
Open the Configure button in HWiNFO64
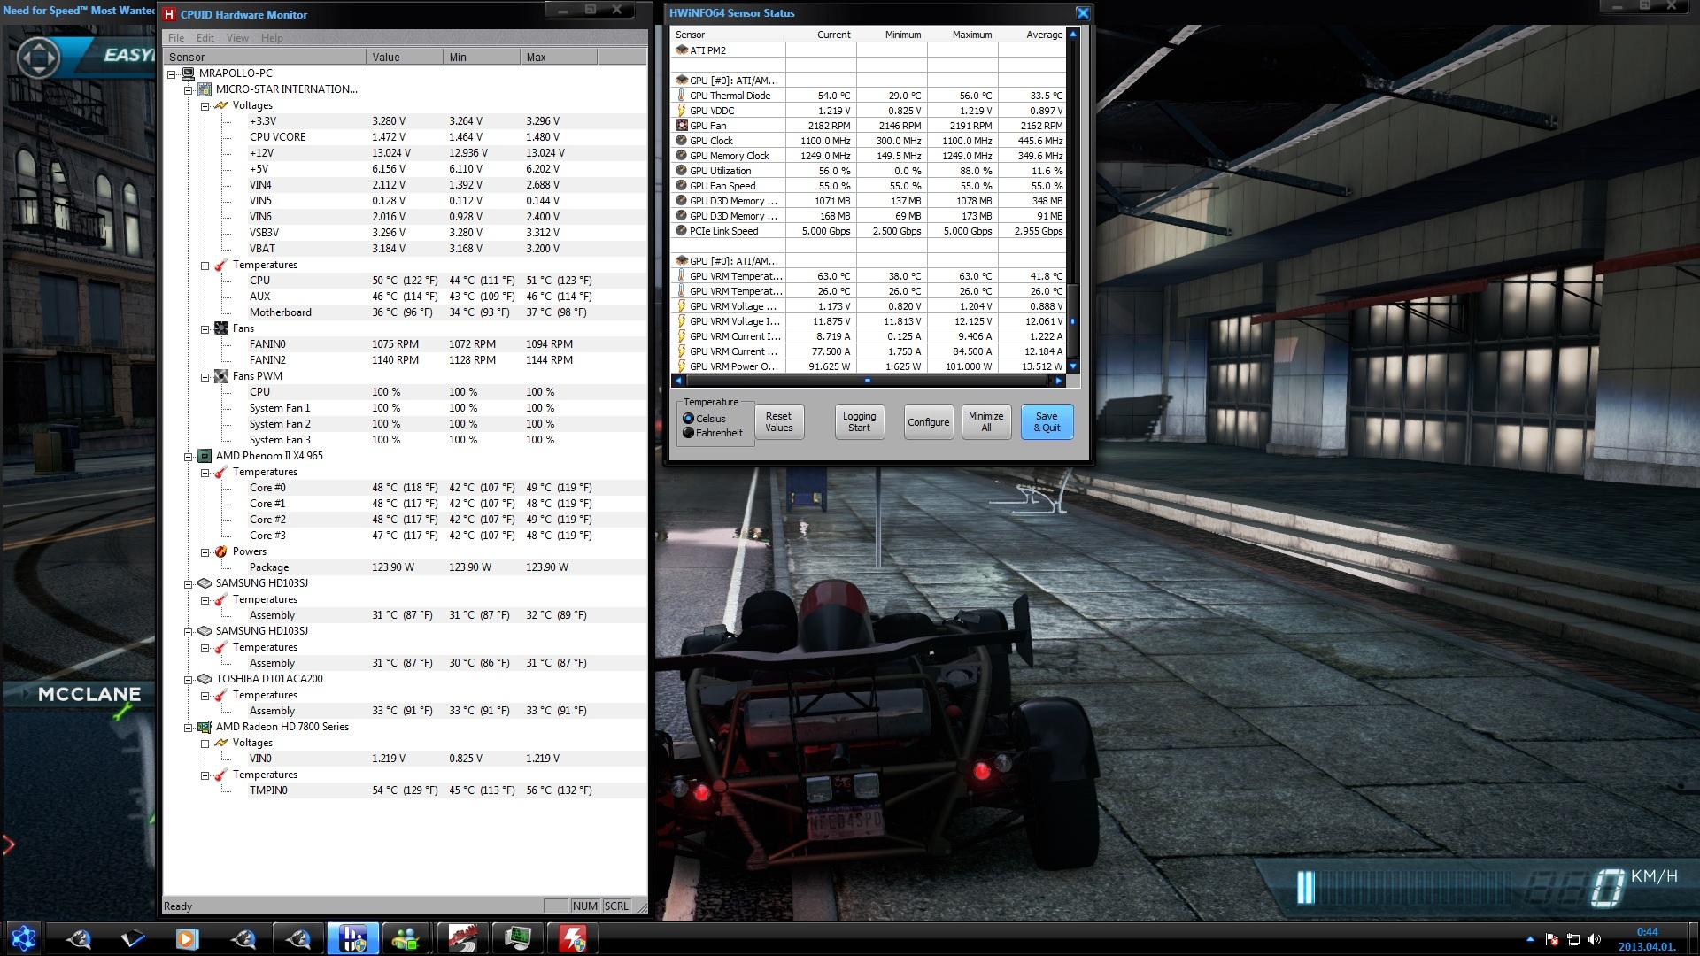928,422
